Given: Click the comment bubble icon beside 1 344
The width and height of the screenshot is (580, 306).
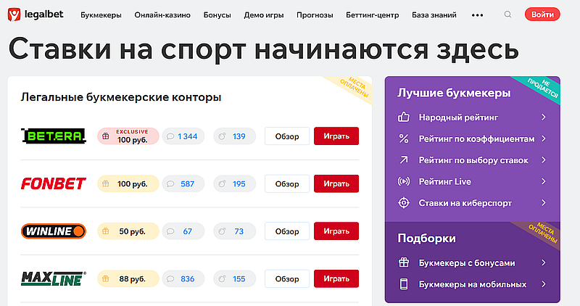Looking at the screenshot, I should click(x=170, y=136).
